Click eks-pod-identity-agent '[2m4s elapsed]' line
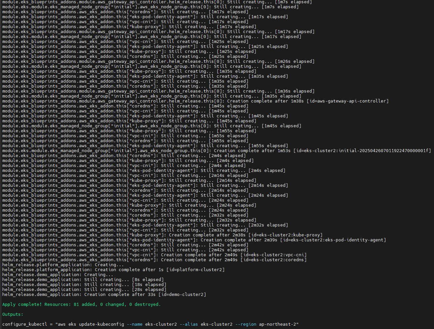This screenshot has height=329, width=434. [144, 170]
